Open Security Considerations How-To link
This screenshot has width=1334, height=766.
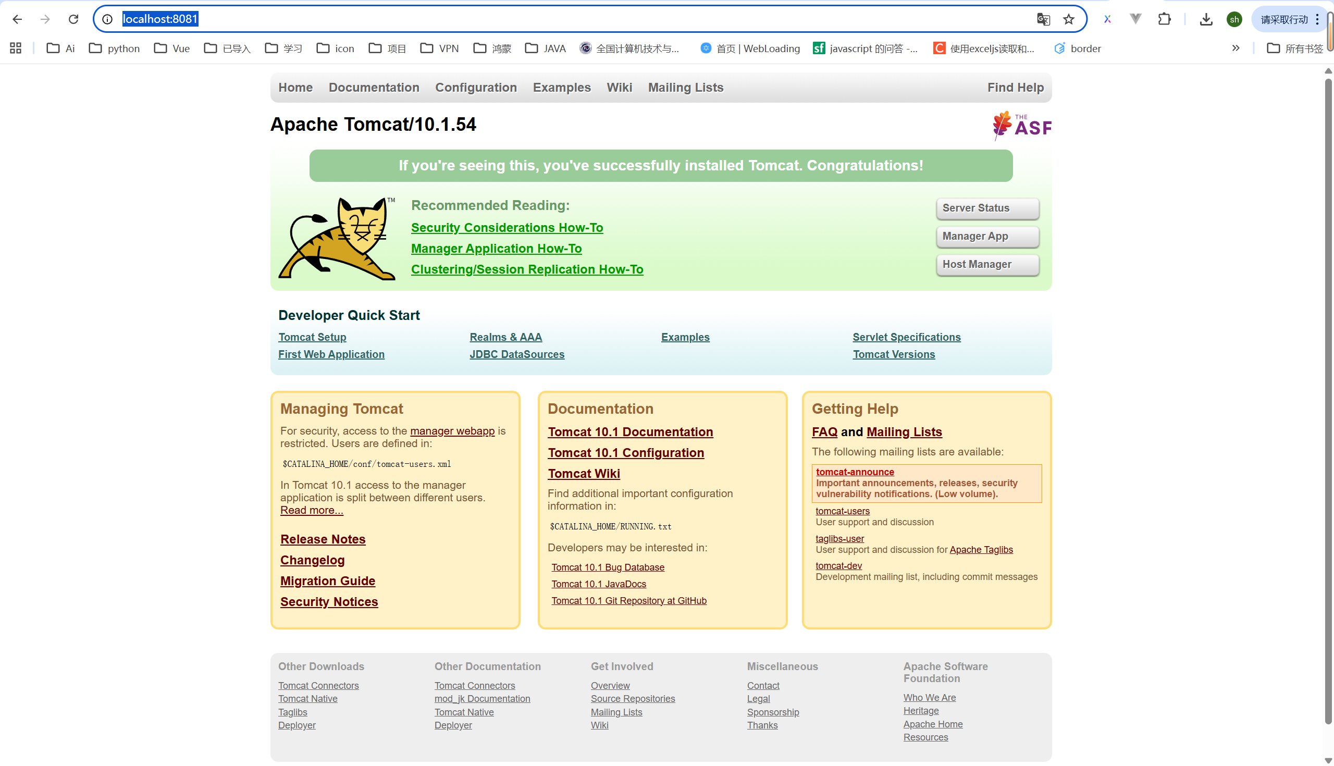(507, 228)
